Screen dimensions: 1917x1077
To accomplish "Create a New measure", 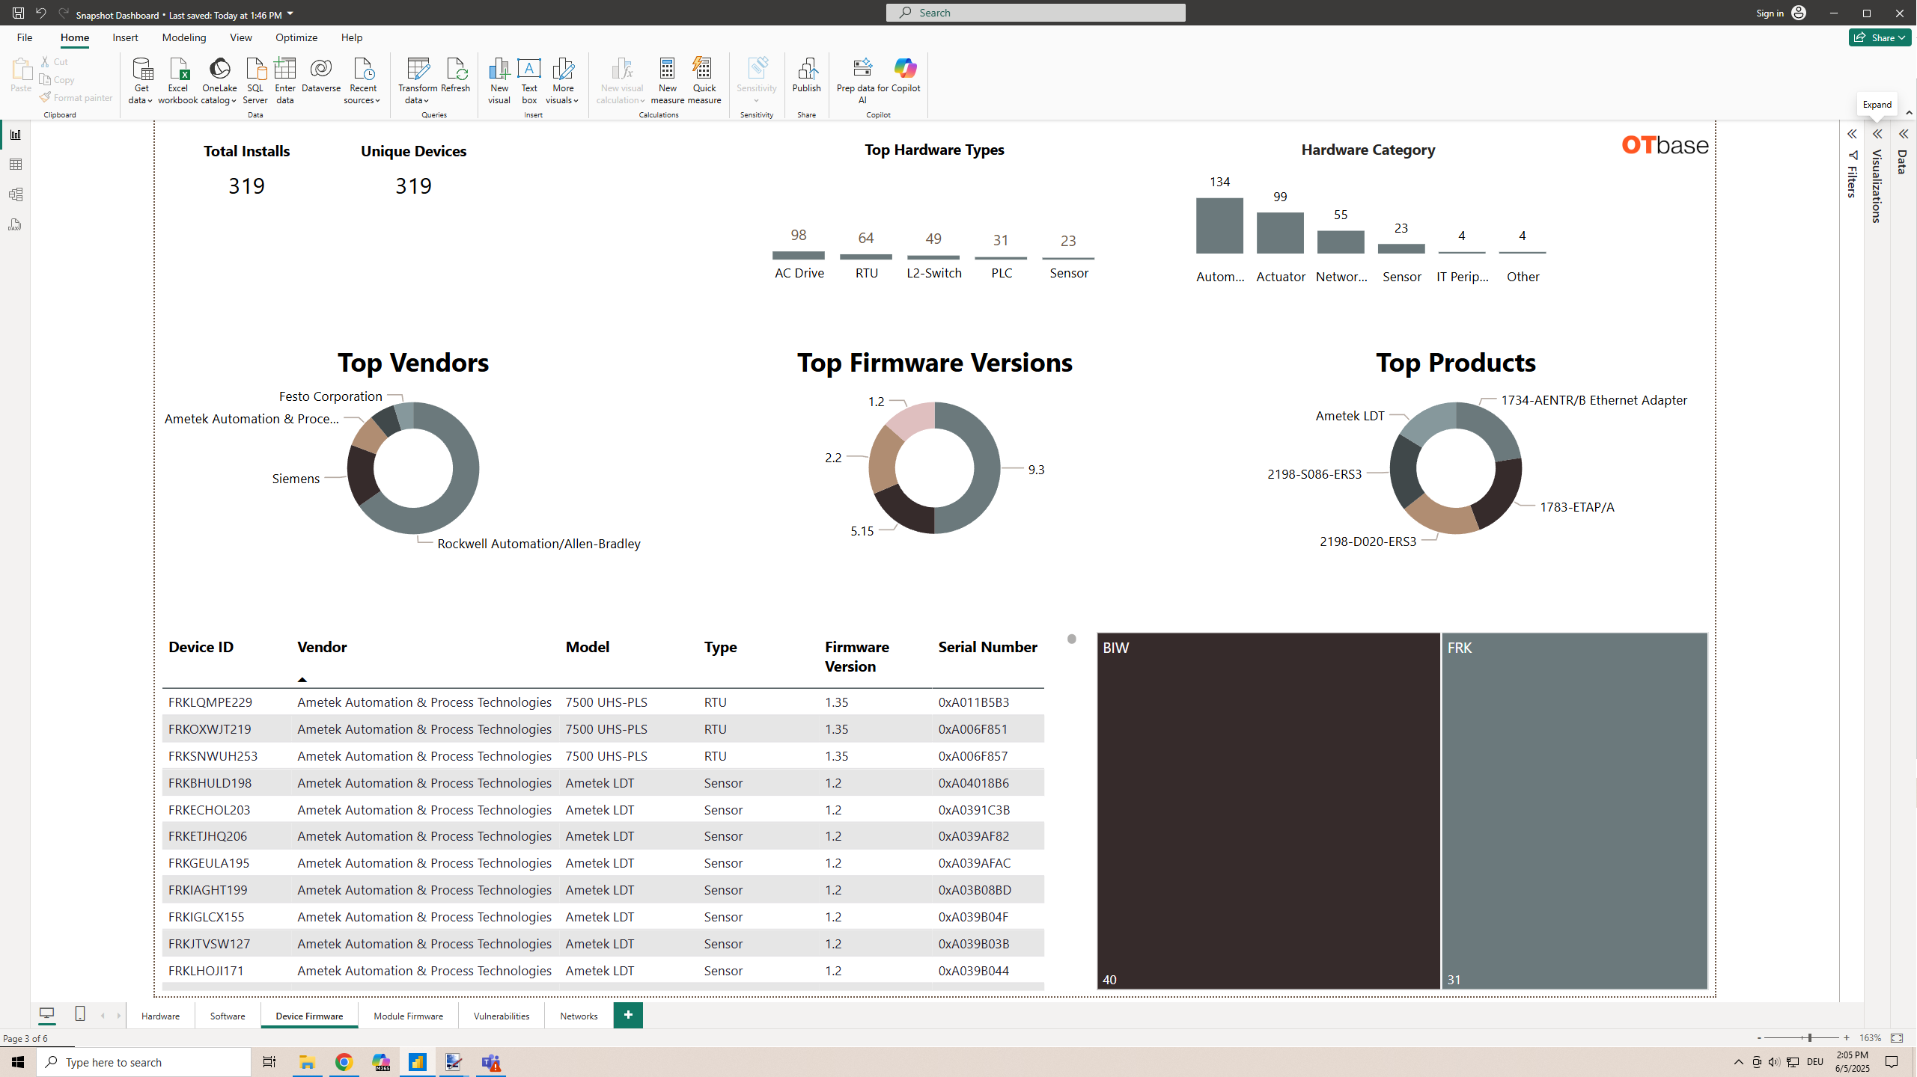I will [x=667, y=81].
